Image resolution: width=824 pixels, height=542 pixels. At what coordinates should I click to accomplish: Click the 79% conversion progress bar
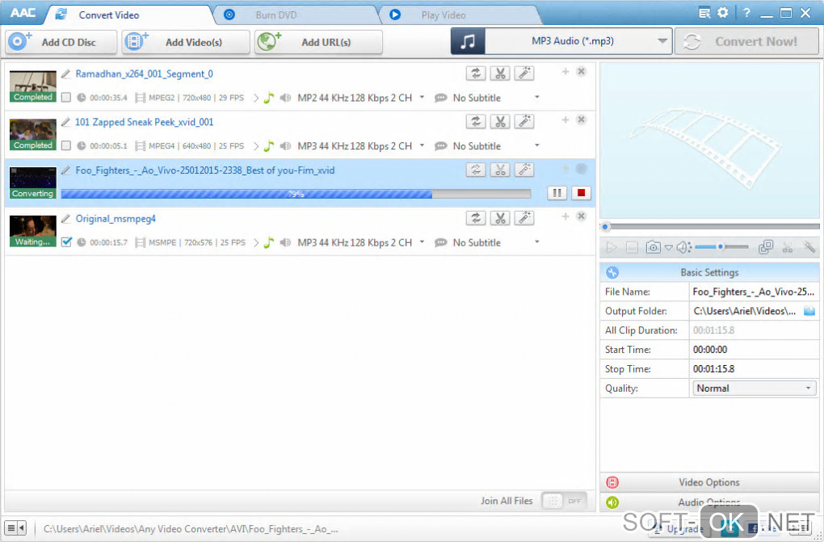(296, 194)
